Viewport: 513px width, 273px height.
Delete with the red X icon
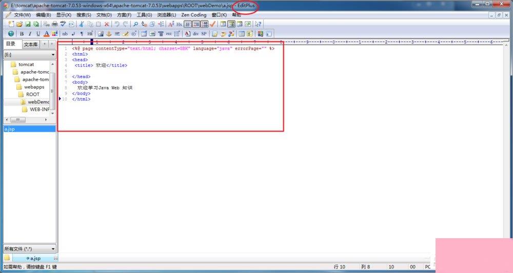point(107,24)
